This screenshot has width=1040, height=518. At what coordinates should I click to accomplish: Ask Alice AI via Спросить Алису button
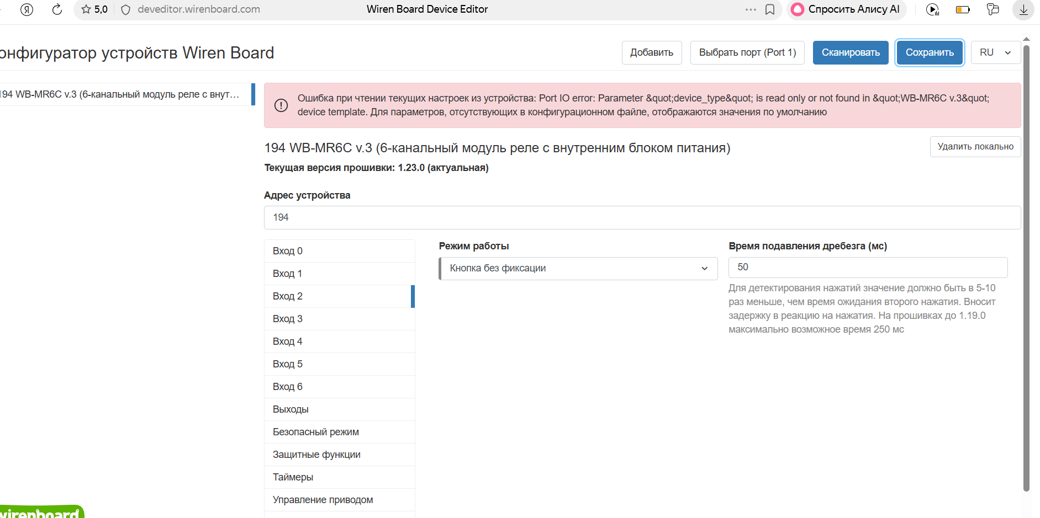[x=846, y=9]
